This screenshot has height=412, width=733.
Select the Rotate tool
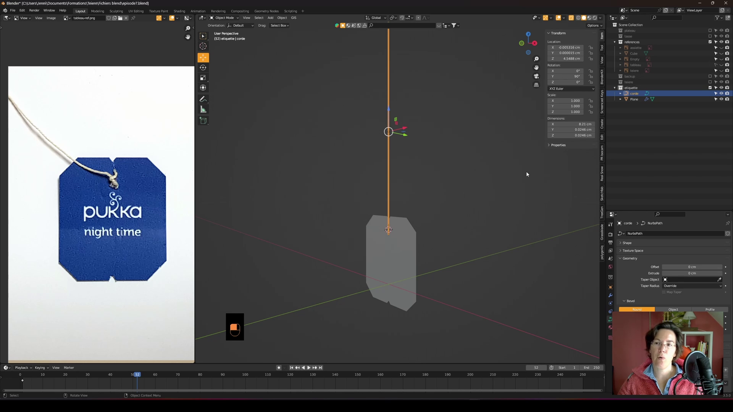coord(203,68)
